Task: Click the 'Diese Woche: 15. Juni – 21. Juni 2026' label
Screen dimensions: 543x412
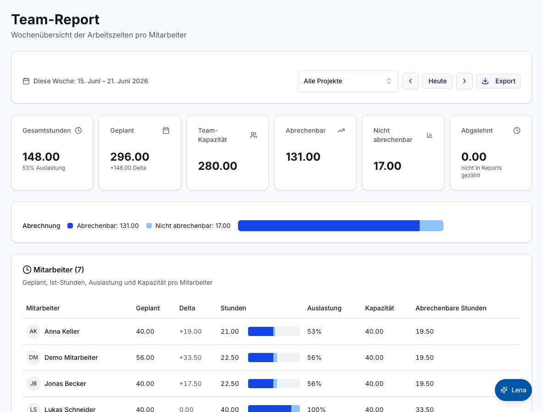Action: [x=91, y=81]
